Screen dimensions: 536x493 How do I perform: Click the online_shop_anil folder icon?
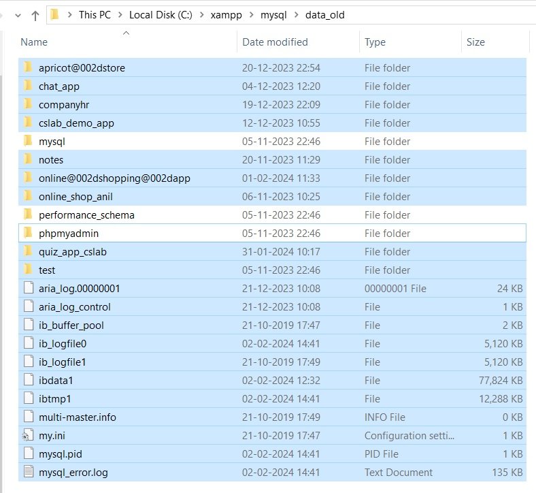pos(28,196)
